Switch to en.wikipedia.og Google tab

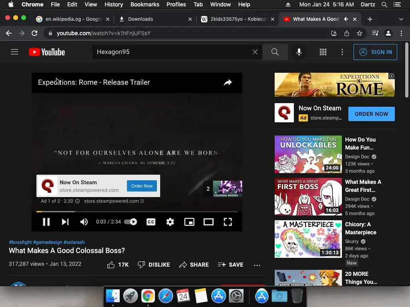73,19
